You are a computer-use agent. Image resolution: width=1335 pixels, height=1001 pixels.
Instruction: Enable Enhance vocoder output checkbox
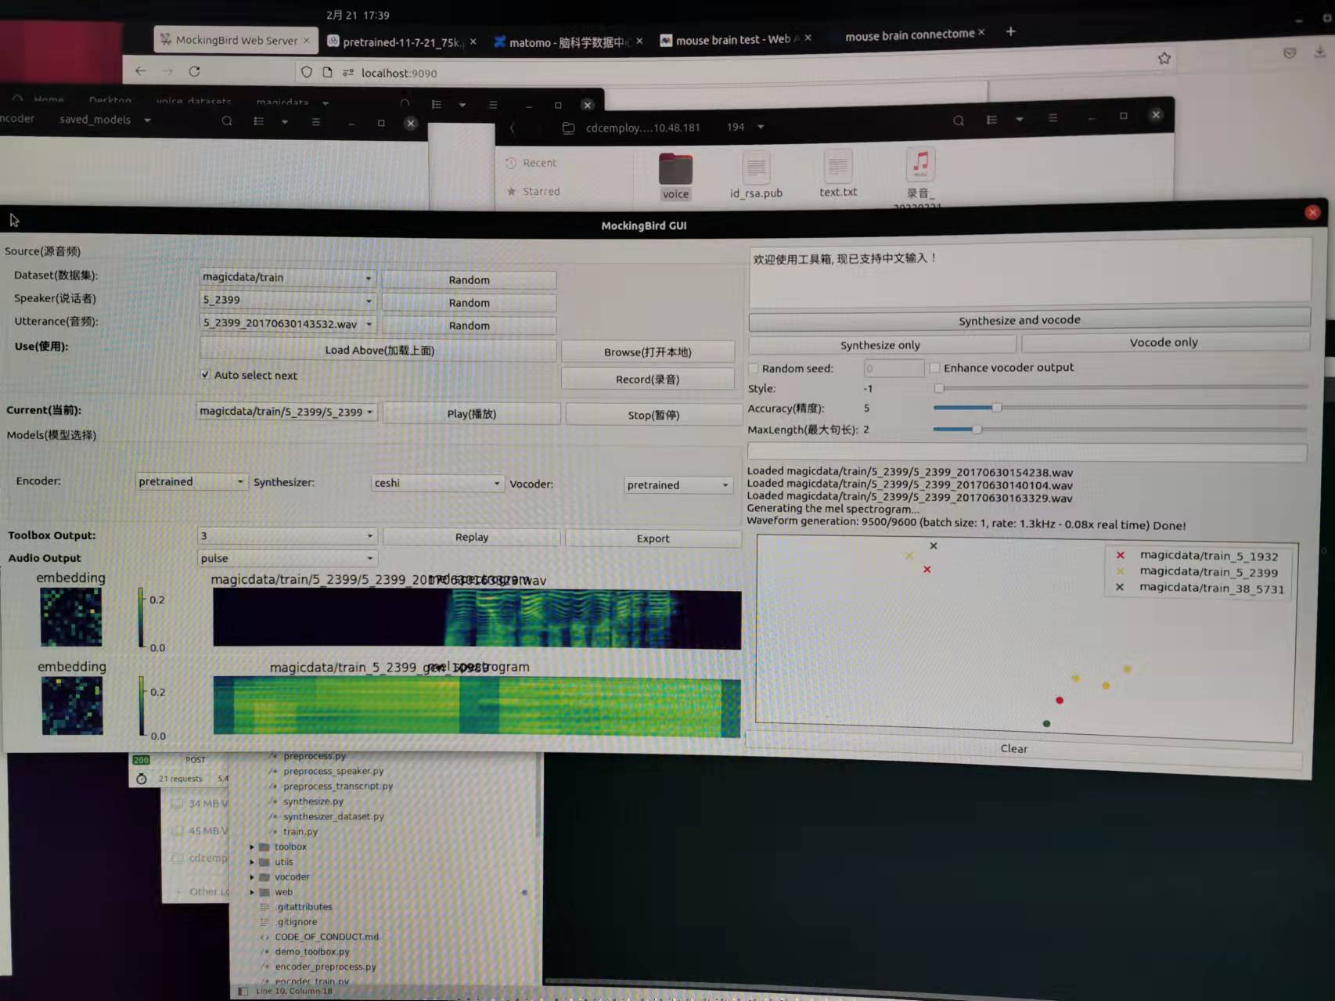click(x=934, y=367)
